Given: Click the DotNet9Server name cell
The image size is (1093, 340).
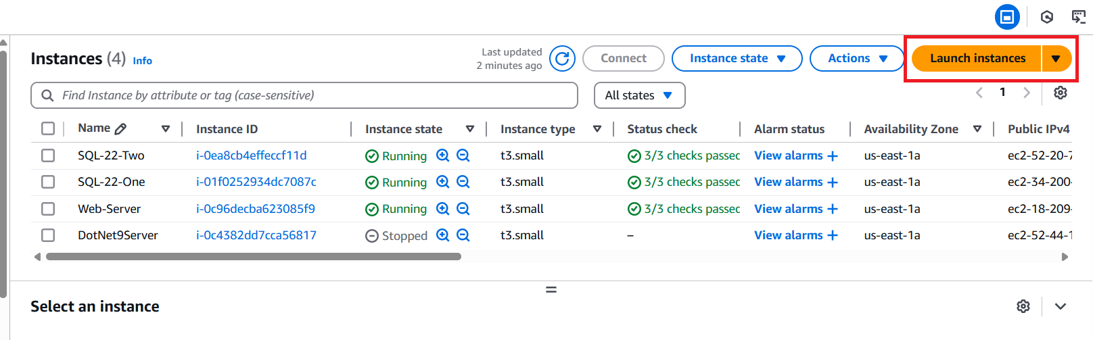Looking at the screenshot, I should point(118,235).
